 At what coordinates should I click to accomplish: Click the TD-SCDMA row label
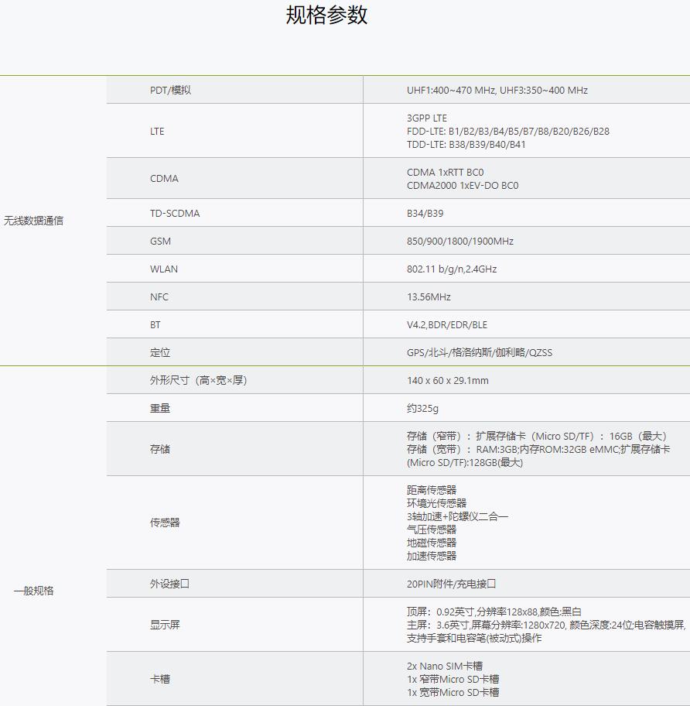click(x=175, y=213)
